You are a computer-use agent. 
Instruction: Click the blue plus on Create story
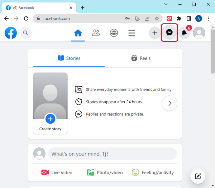[x=50, y=119]
